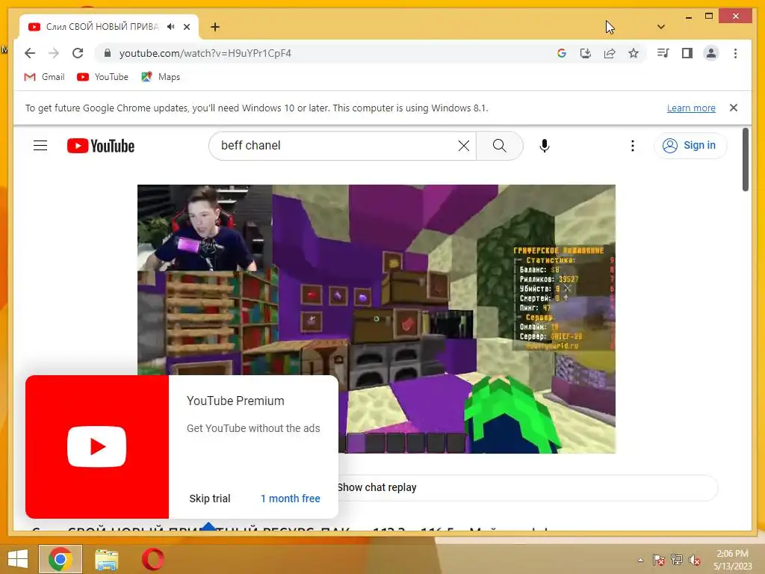Open the Chrome three-dot menu
Image resolution: width=765 pixels, height=574 pixels.
[735, 53]
